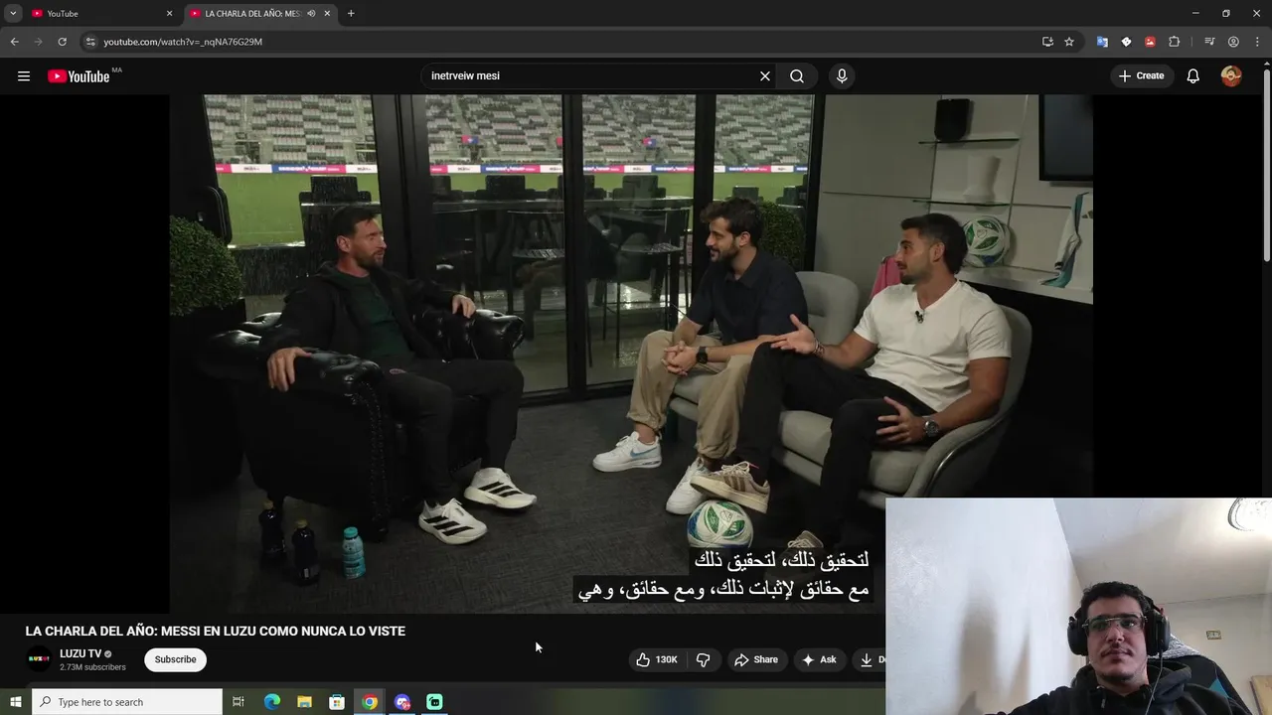The width and height of the screenshot is (1272, 715).
Task: Click the video title LA CHARLA DEL AÑO
Action: 216,632
